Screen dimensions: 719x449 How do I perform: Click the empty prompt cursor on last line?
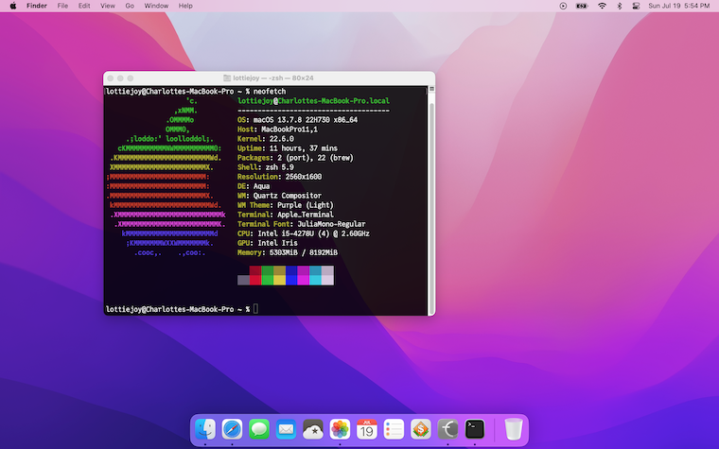[255, 309]
